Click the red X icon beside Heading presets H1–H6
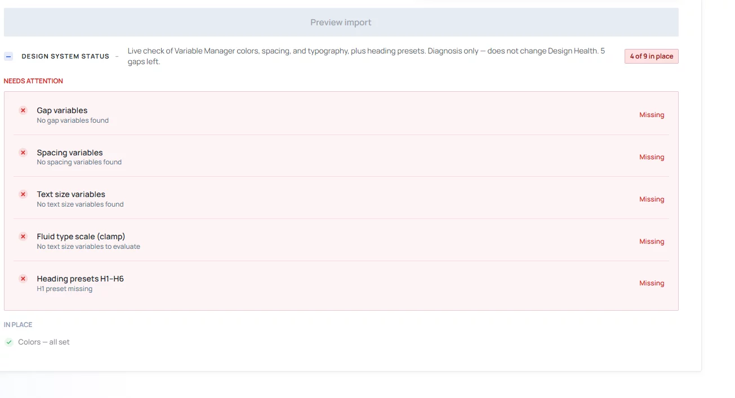Image resolution: width=735 pixels, height=398 pixels. [23, 279]
